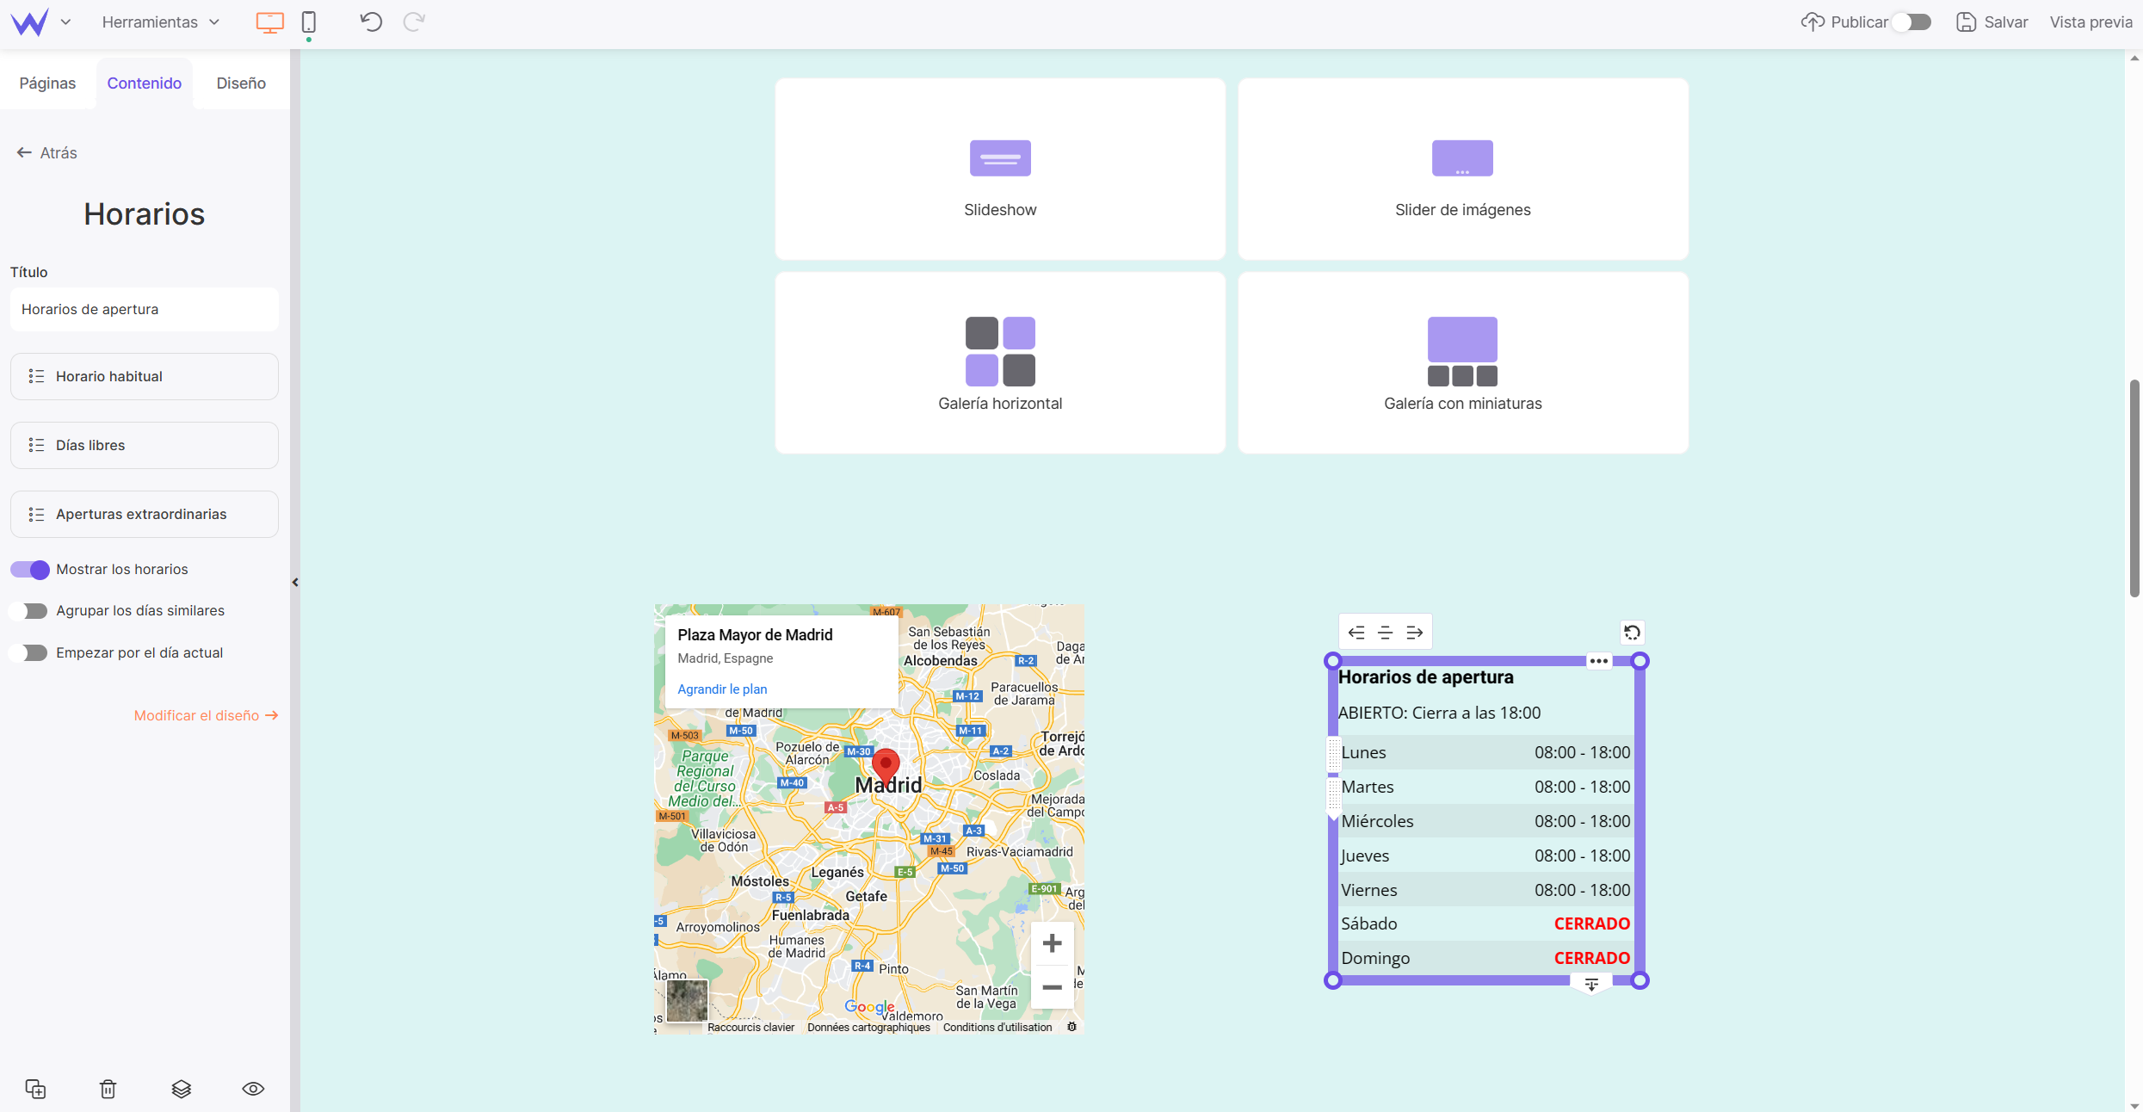2143x1112 pixels.
Task: Click the undo arrow icon
Action: pos(371,22)
